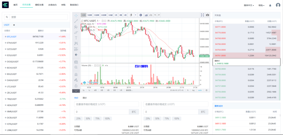Viewport: 283px width, 135px height.
Task: Click 前往到 go-to date button
Action: coord(129,90)
